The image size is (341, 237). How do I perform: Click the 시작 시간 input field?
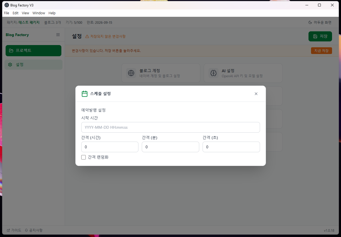[170, 127]
